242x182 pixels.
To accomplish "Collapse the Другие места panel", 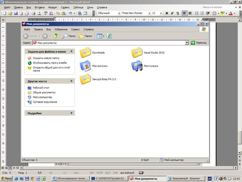I will 71,81.
